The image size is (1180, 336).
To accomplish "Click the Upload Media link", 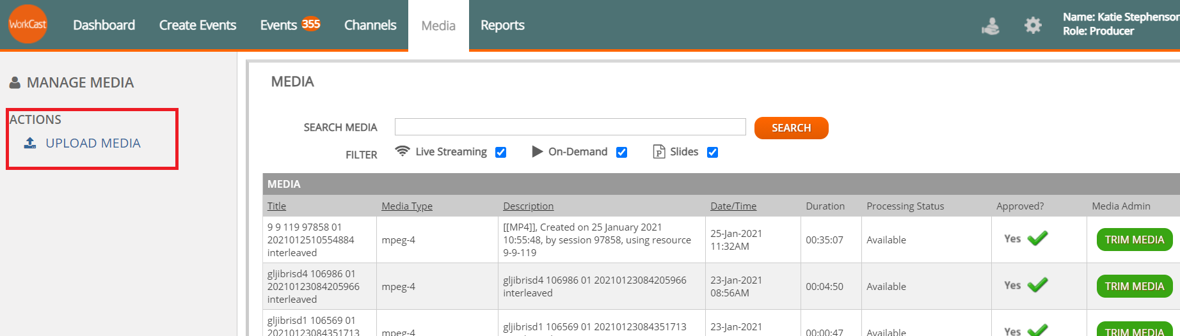I will pyautogui.click(x=93, y=143).
